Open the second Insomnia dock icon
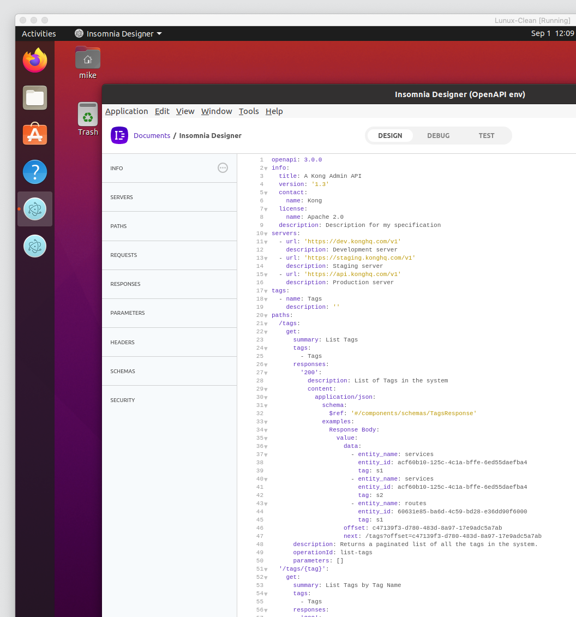The image size is (576, 617). [x=34, y=246]
